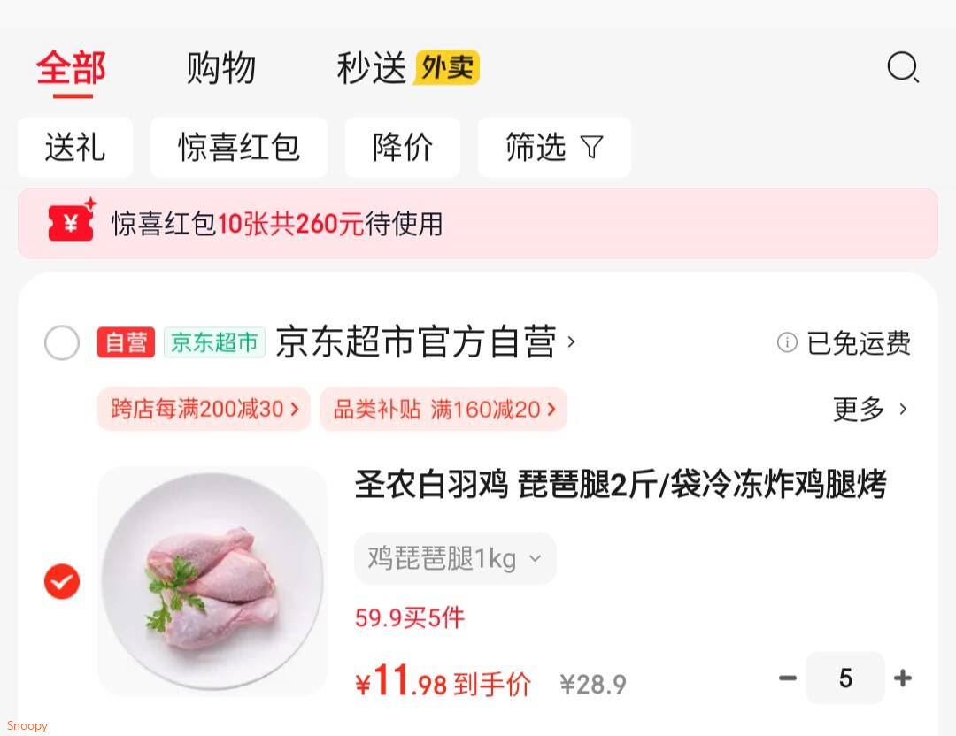Tap the red envelope coupon icon
The width and height of the screenshot is (956, 736).
pyautogui.click(x=73, y=220)
